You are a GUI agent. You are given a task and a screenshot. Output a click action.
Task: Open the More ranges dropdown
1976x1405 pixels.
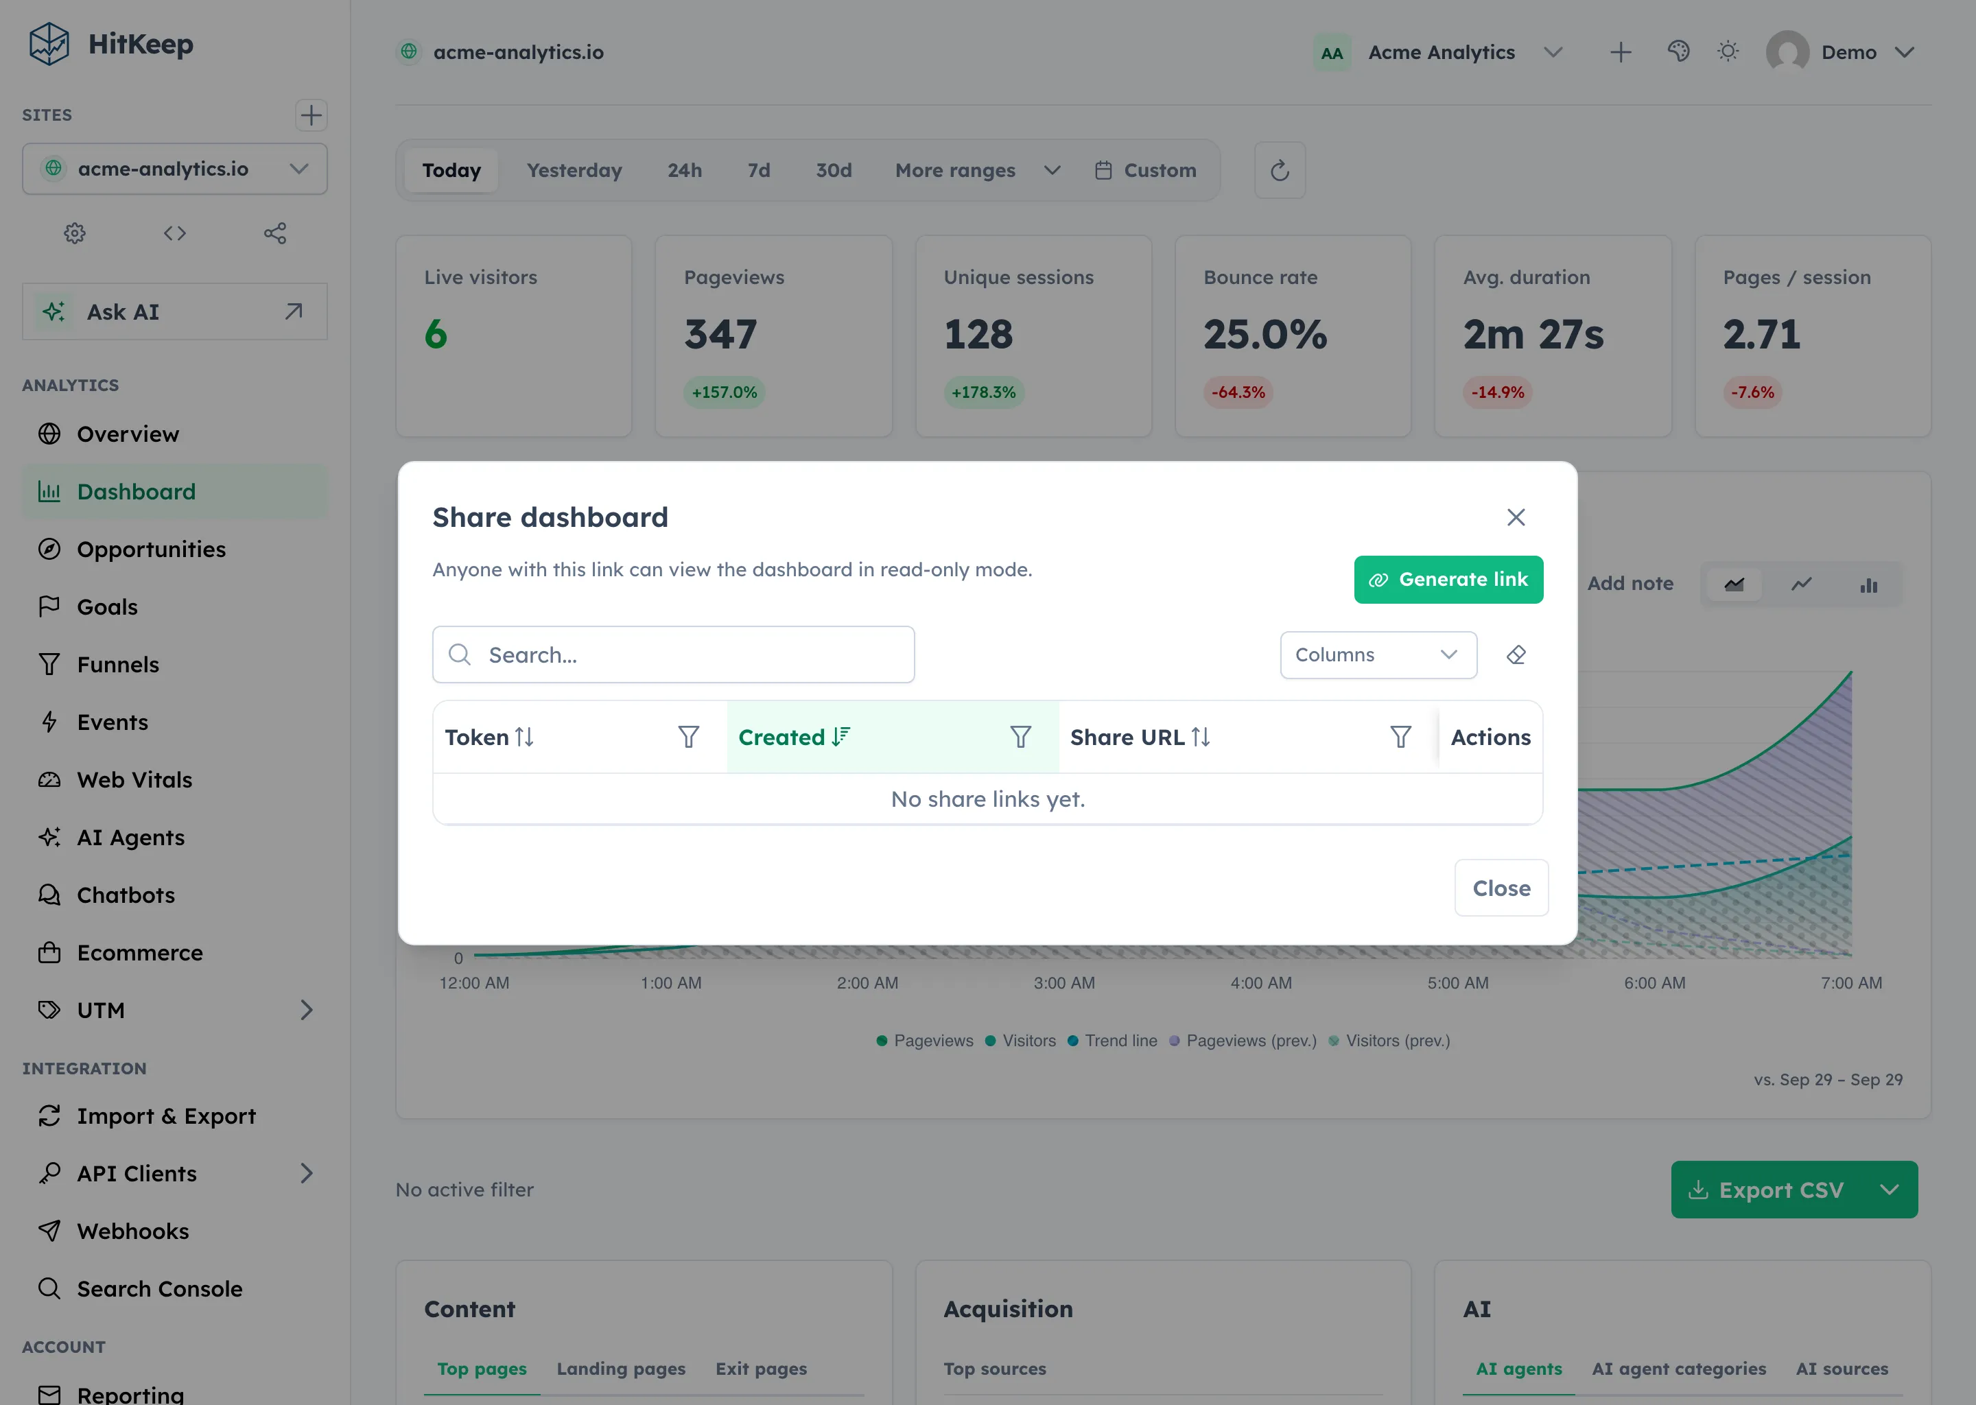click(977, 170)
